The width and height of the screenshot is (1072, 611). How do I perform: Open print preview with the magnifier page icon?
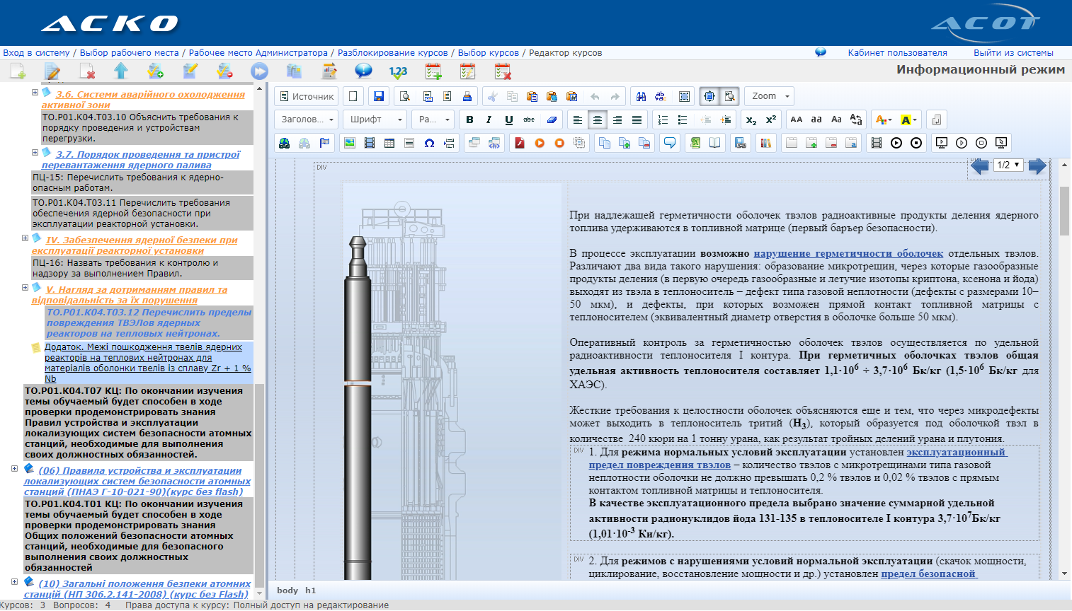[405, 96]
